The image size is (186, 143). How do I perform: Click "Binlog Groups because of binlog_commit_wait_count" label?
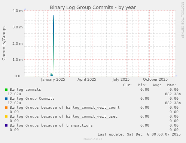[65, 108]
